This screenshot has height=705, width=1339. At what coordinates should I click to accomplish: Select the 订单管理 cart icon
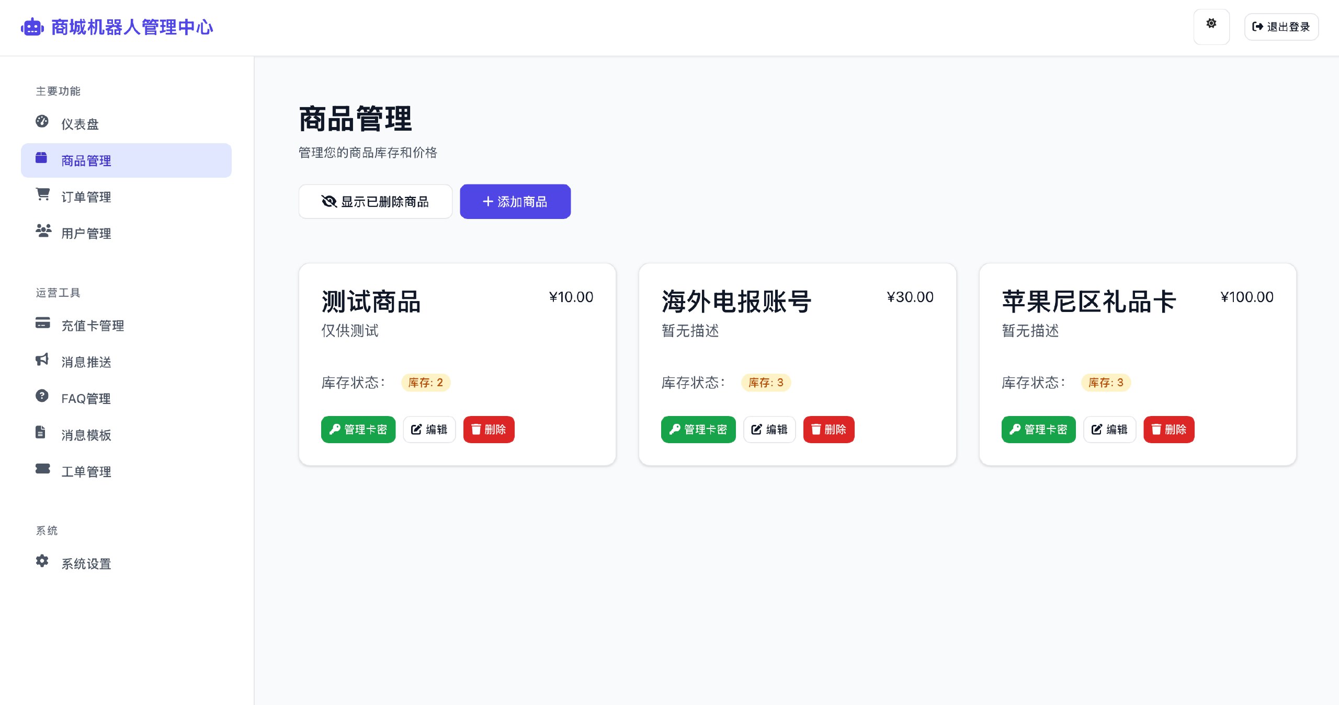(43, 197)
